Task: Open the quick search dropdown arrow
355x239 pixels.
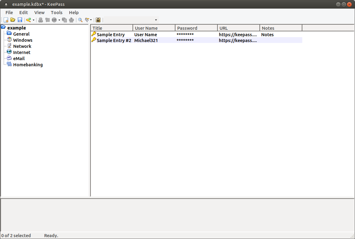Action: tap(156, 20)
